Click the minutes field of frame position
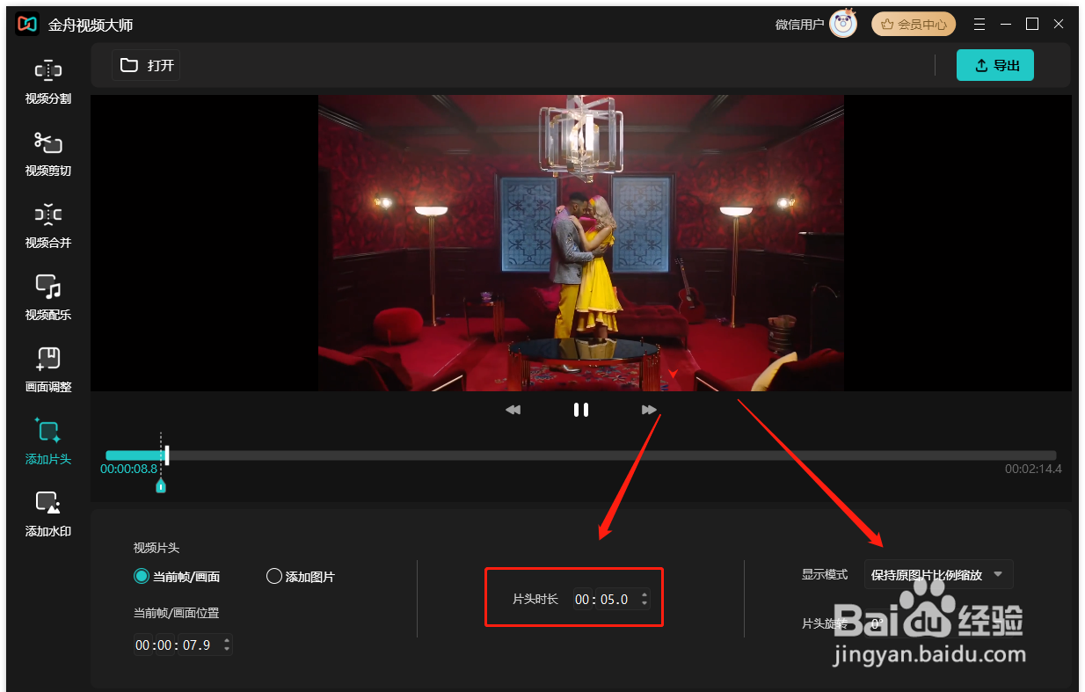Screen dimensions: 1085x692 pos(166,645)
